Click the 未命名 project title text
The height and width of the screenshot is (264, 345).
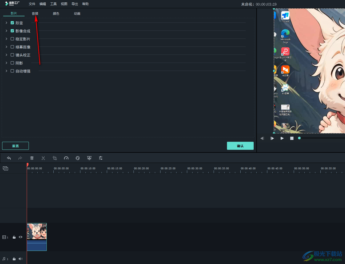coord(248,4)
